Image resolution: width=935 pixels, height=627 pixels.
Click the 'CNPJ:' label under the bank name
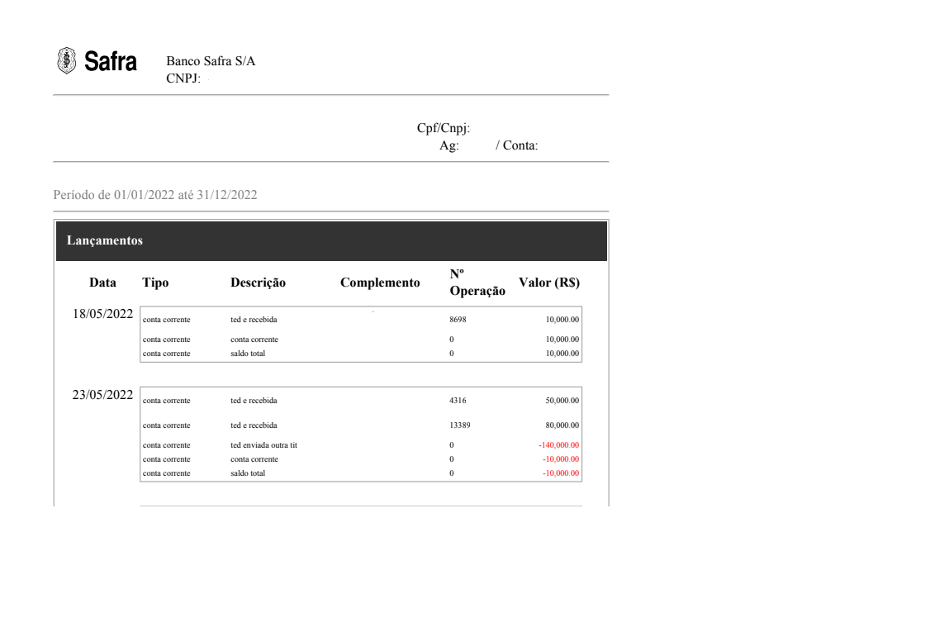click(183, 78)
